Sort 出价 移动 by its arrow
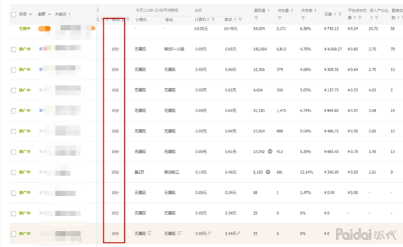Viewport: 403px width, 247px height. click(x=235, y=19)
